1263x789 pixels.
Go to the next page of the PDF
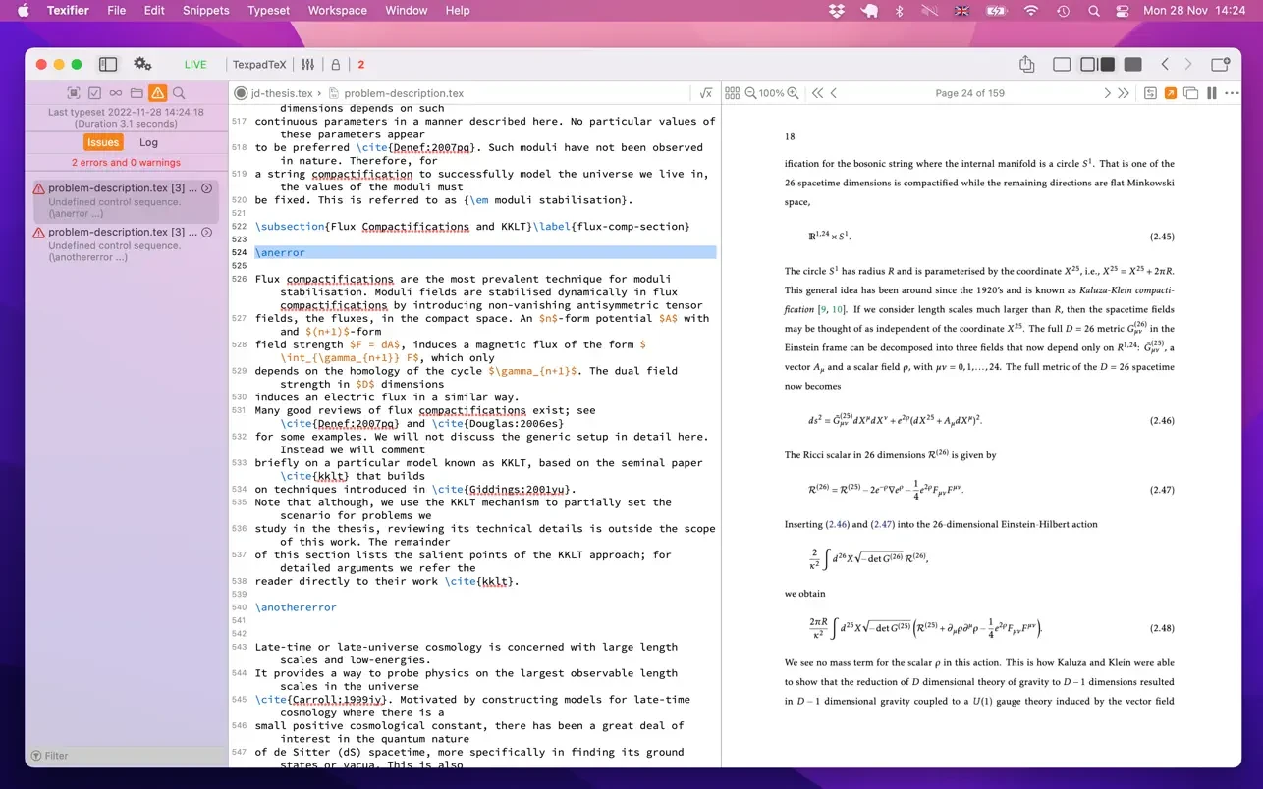1108,92
